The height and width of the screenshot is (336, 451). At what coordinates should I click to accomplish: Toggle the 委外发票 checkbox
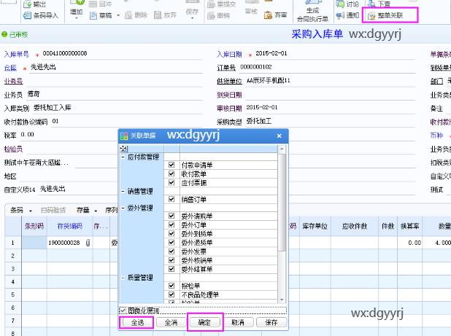171,251
